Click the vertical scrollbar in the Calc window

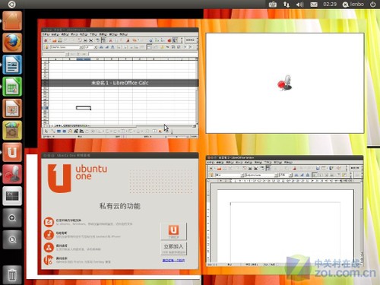[x=197, y=92]
